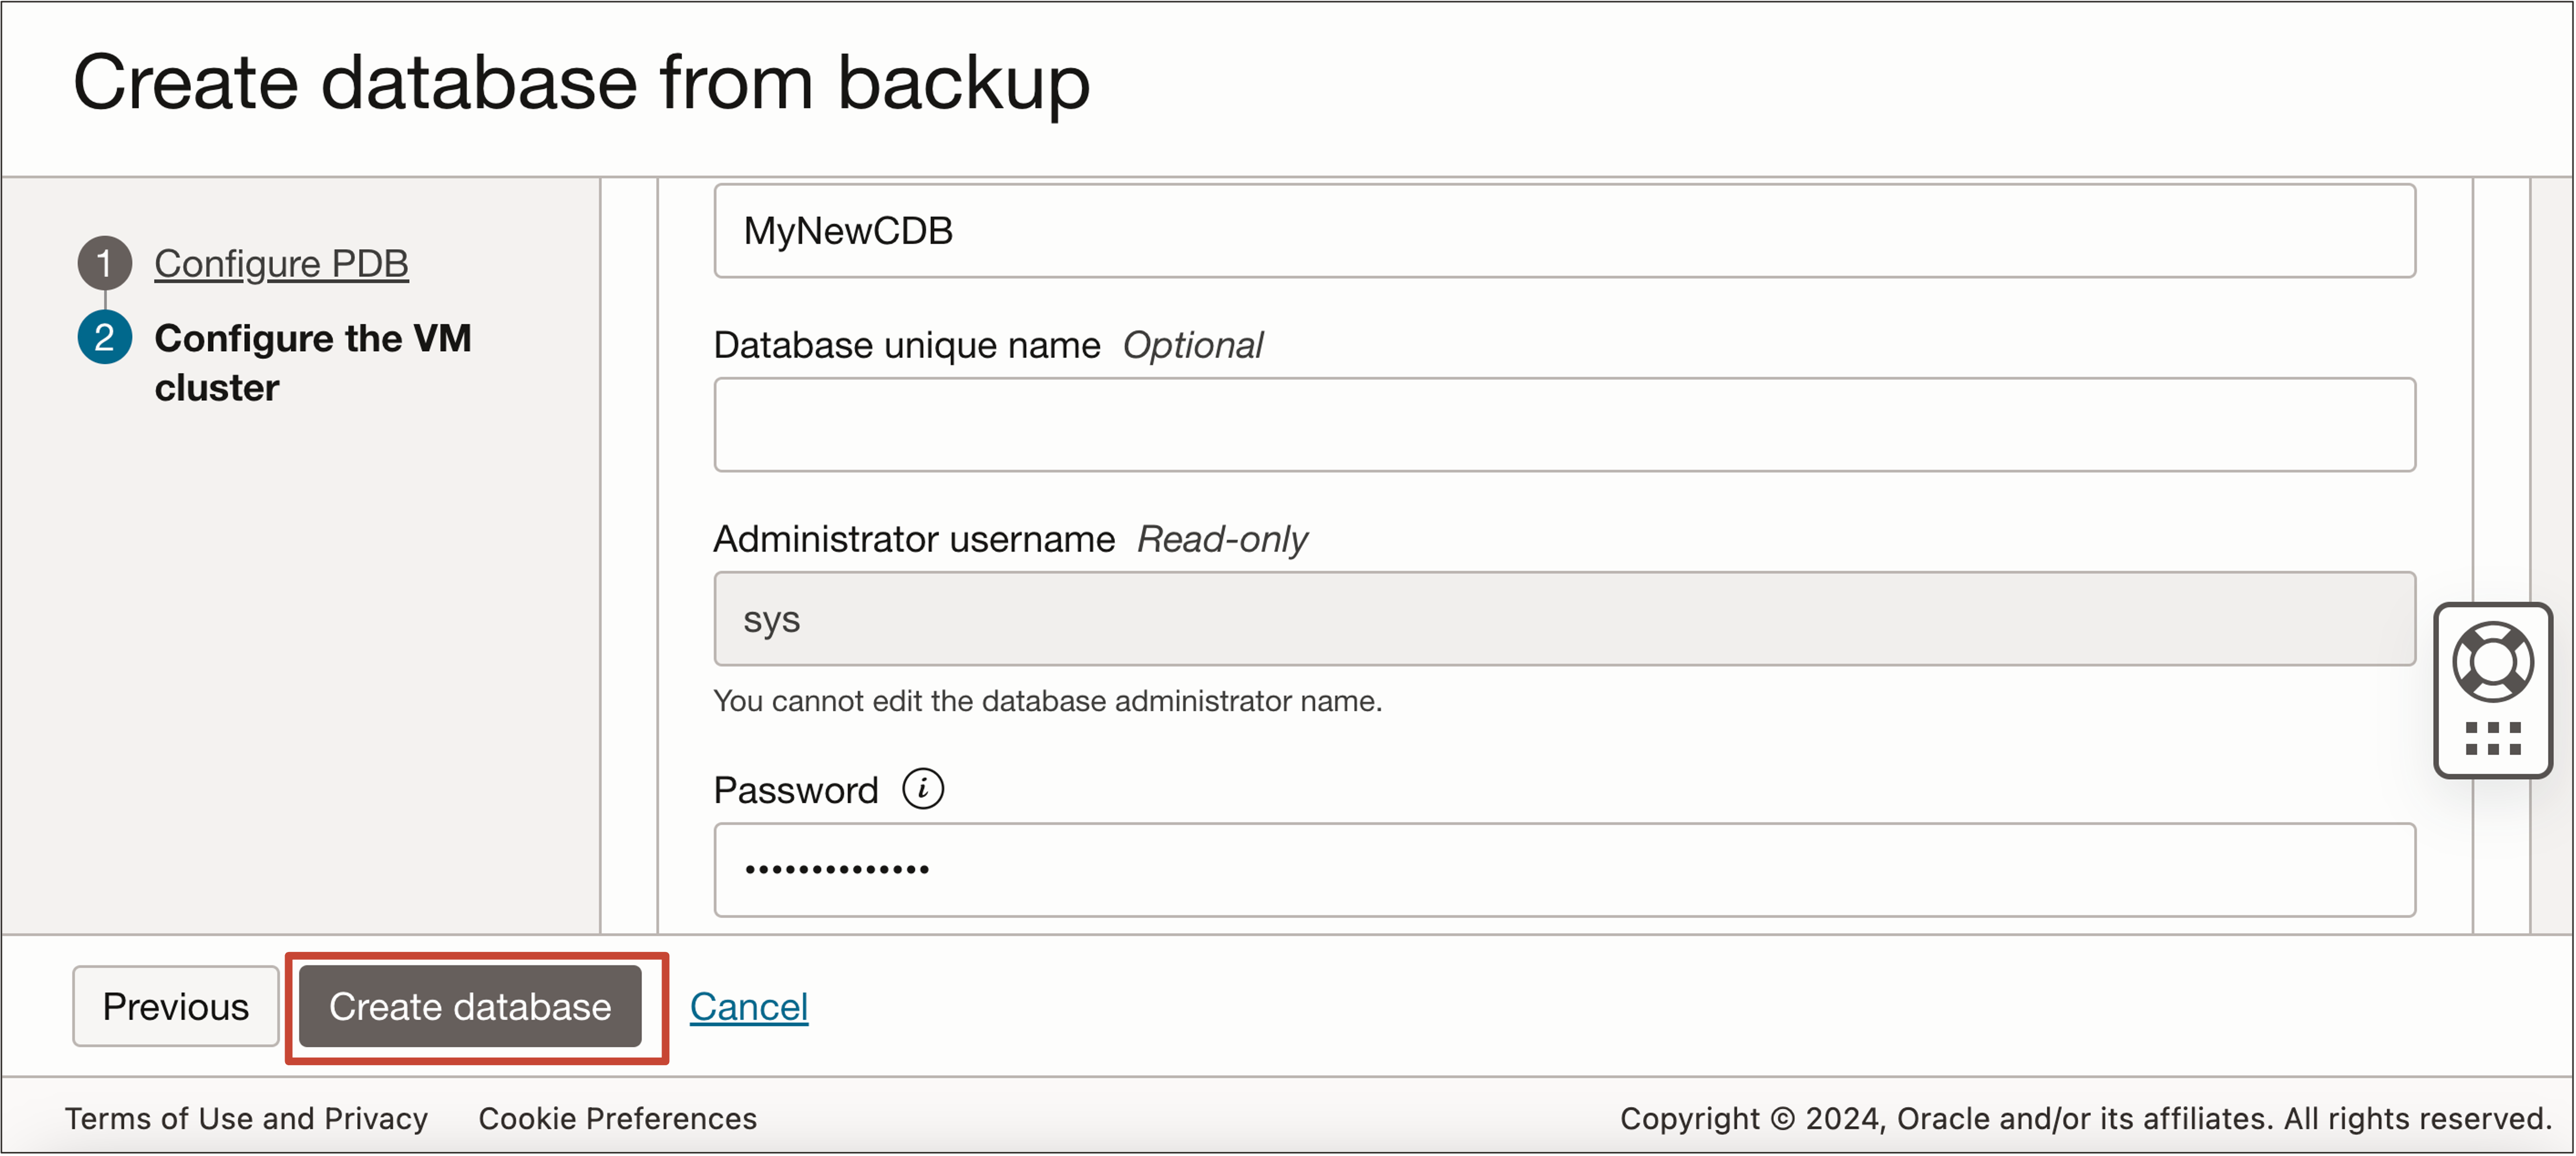Screen dimensions: 2576x1156
Task: Click the Password info icon
Action: (x=922, y=789)
